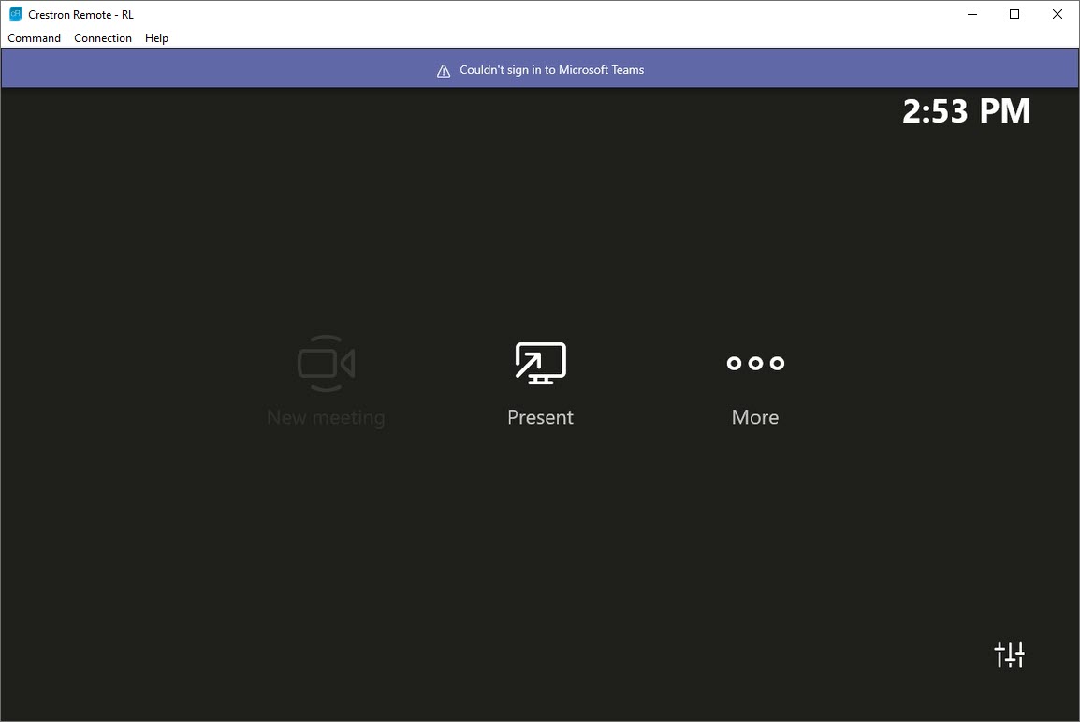
Task: Select the Present screen-sharing icon
Action: pyautogui.click(x=540, y=363)
